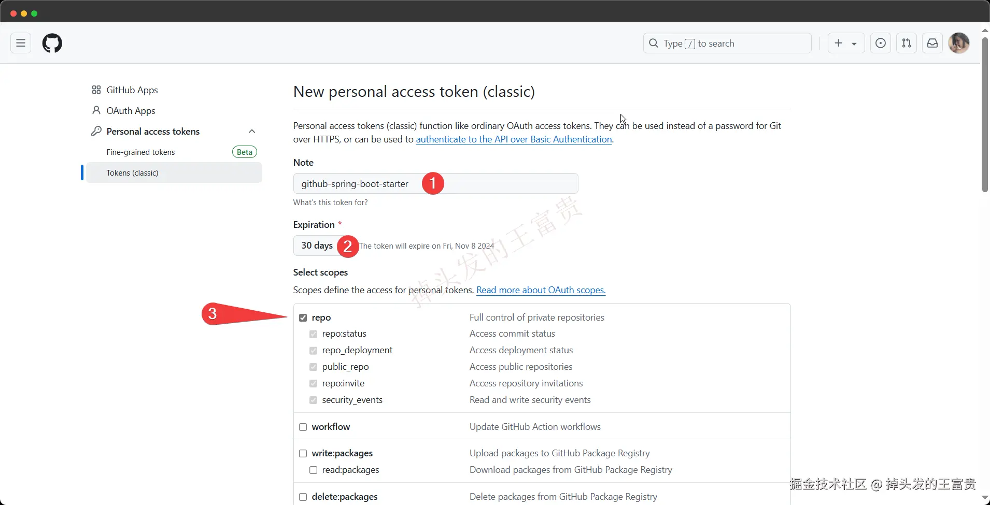Click the GitHub Apps grid icon
The image size is (990, 505).
pos(96,90)
